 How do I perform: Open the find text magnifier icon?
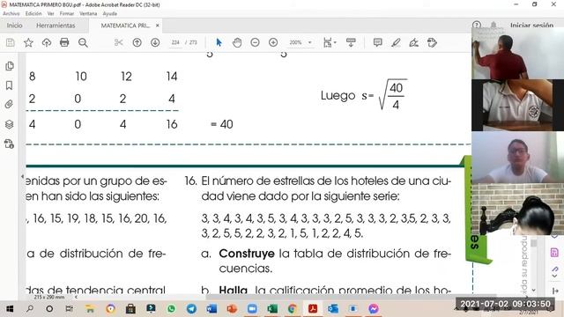[83, 43]
